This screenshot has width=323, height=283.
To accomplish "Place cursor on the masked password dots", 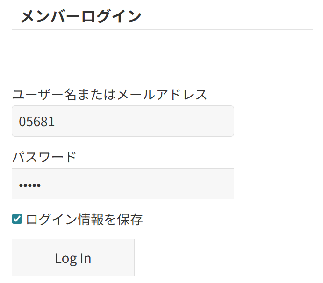I will point(30,186).
